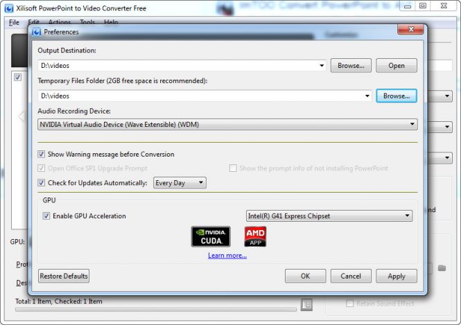The height and width of the screenshot is (325, 461).
Task: Click the OK button
Action: click(305, 276)
